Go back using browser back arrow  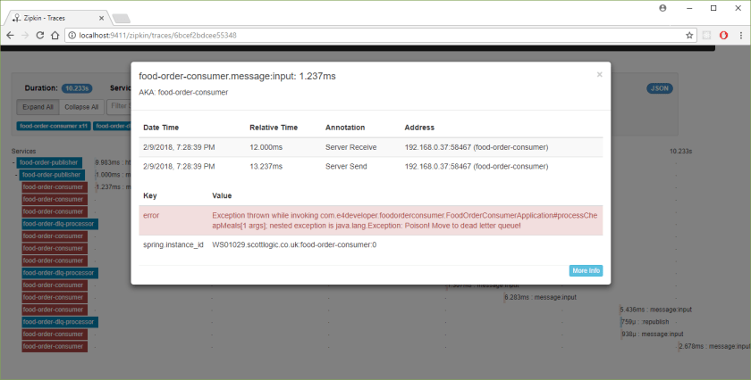tap(11, 35)
